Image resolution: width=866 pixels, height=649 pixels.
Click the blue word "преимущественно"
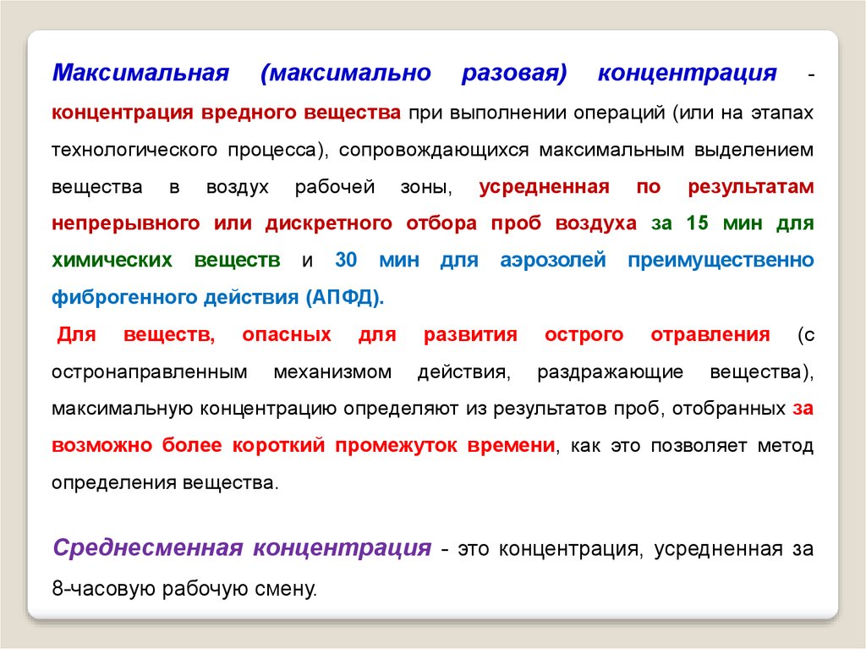721,260
